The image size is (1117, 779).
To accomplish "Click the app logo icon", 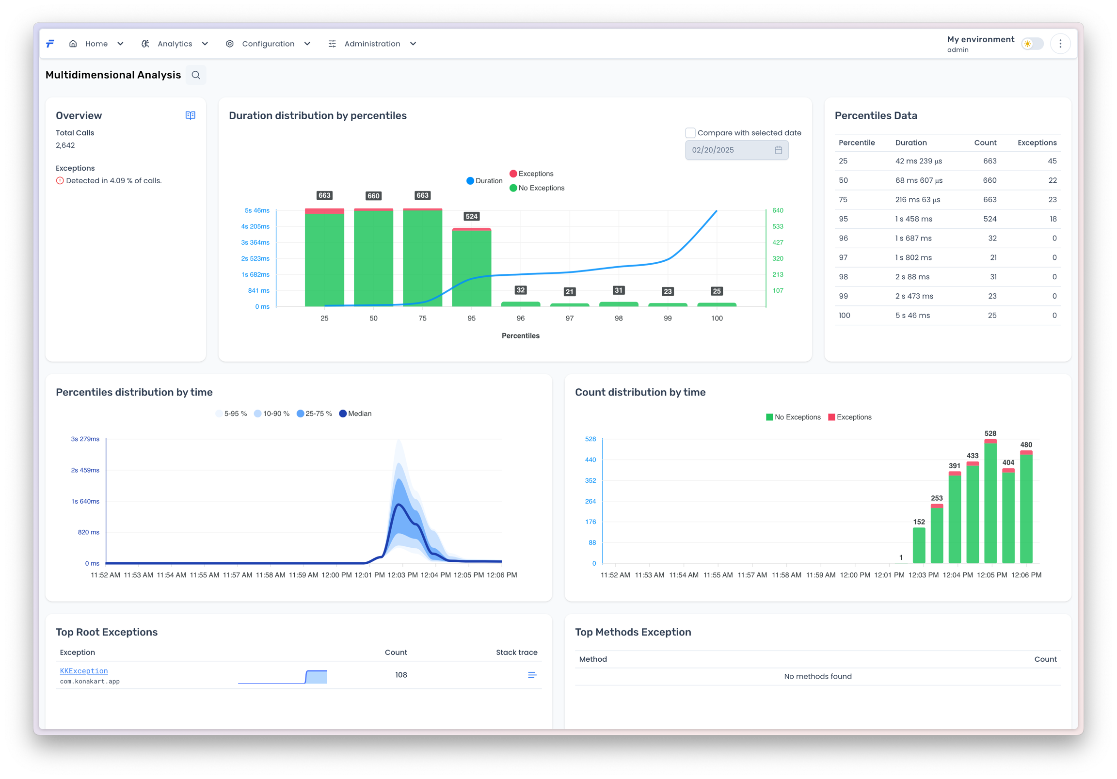I will click(50, 44).
